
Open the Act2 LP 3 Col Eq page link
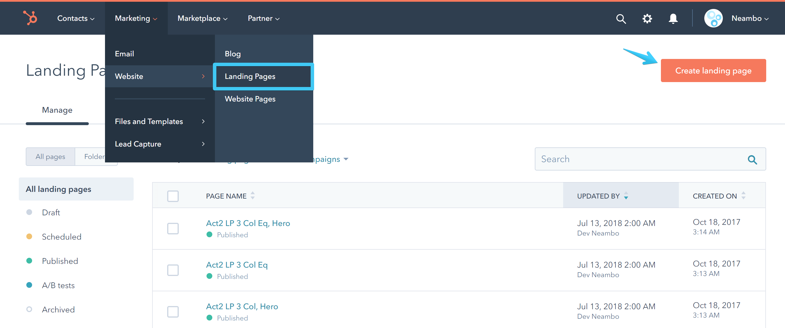coord(237,265)
